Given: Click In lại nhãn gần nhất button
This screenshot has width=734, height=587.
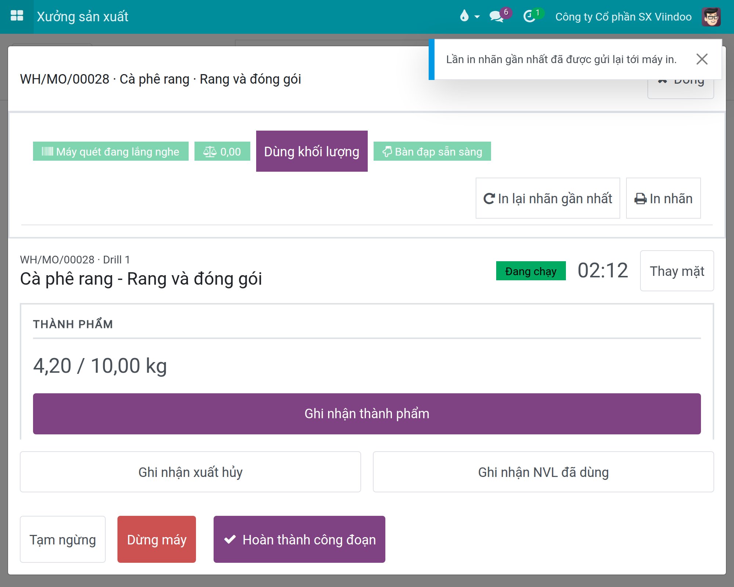Looking at the screenshot, I should [x=548, y=198].
